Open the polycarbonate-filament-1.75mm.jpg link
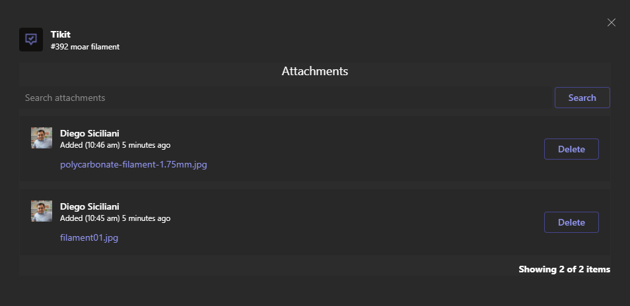The image size is (630, 306). pos(133,164)
